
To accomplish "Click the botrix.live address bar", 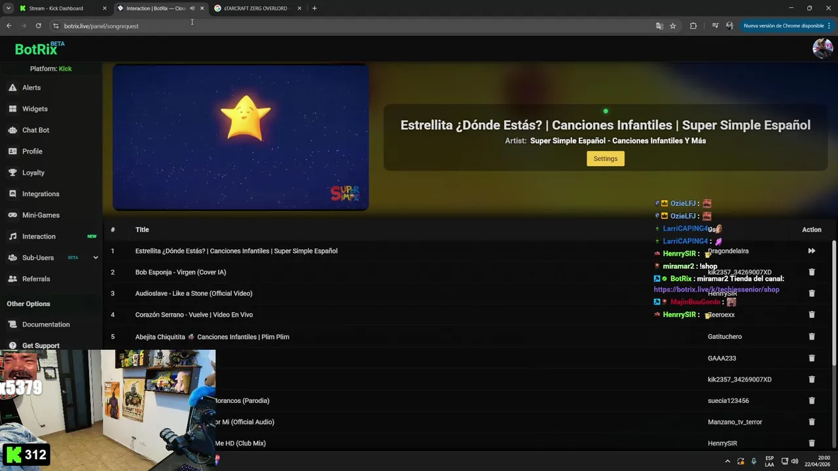I will (101, 26).
